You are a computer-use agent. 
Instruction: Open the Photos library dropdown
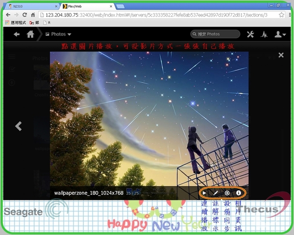coord(58,34)
